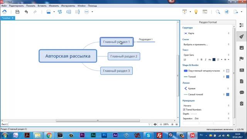Open brainstorming light bulb mode
This screenshot has height=139, width=247.
click(196, 12)
